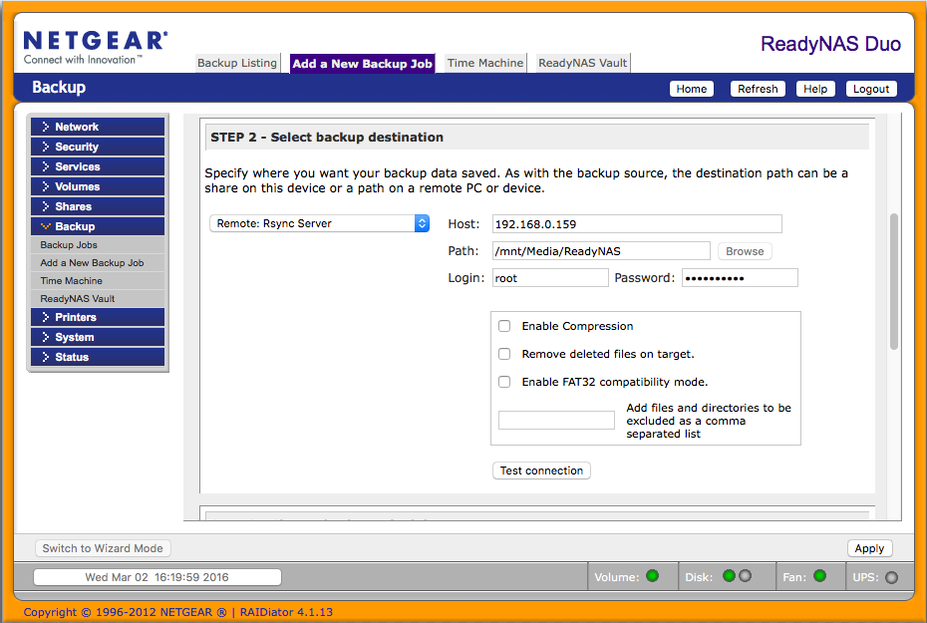Click the ReadyNAS Duo title text
The width and height of the screenshot is (927, 623).
click(x=830, y=44)
